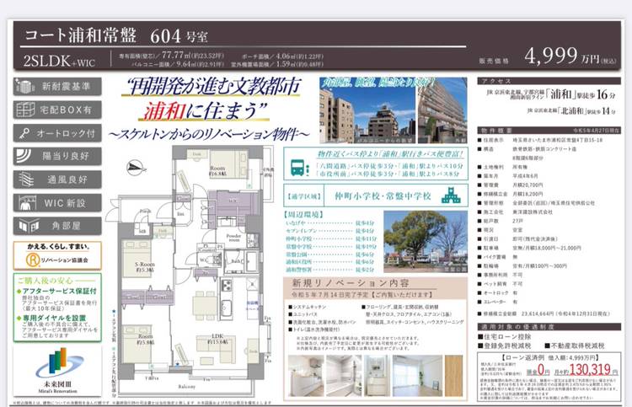The image size is (632, 407).
Task: Click the 専有面積 77.77㎡ text
Action: coord(171,56)
